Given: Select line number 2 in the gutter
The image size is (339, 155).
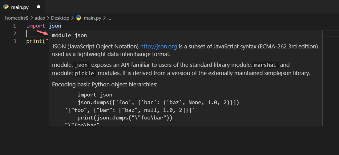Looking at the screenshot, I should 14,33.
